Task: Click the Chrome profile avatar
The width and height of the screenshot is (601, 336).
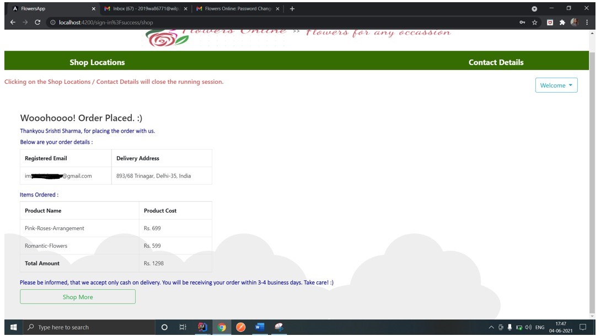Action: coord(574,23)
